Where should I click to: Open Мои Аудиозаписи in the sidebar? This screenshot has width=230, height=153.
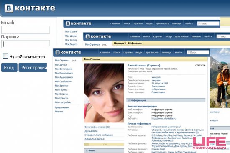pos(64,77)
